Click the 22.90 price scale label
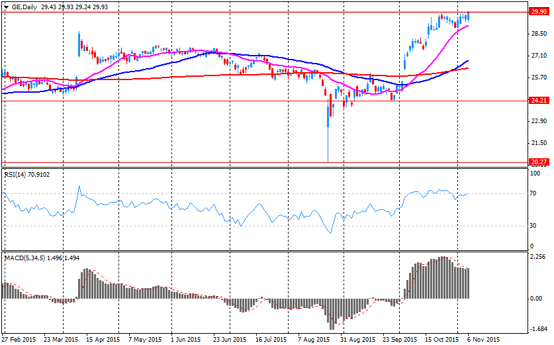This screenshot has width=554, height=345. pos(539,121)
